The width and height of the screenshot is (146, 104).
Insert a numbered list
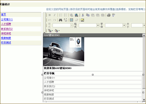[x=61, y=15]
